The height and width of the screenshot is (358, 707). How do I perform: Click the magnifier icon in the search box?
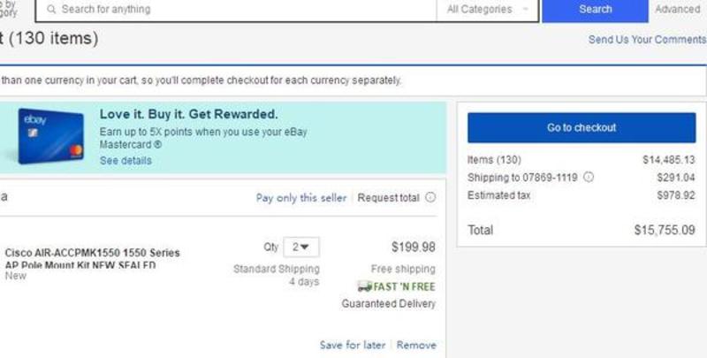52,10
